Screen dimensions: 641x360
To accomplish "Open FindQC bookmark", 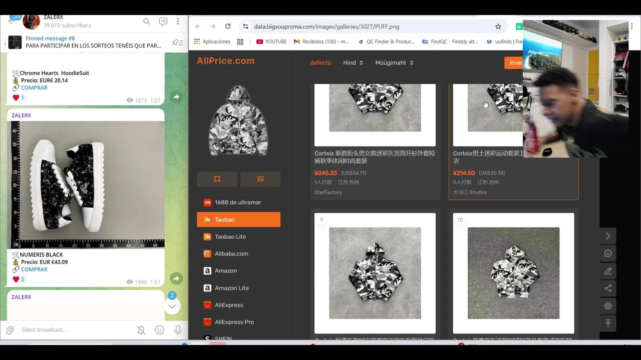I will coord(450,41).
